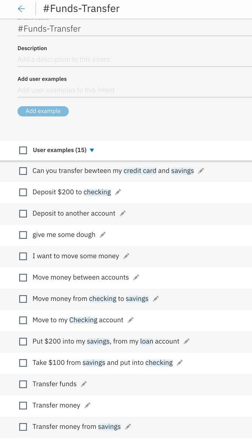The height and width of the screenshot is (441, 252).
Task: Edit 'I want to move some money' example
Action: tap(127, 256)
